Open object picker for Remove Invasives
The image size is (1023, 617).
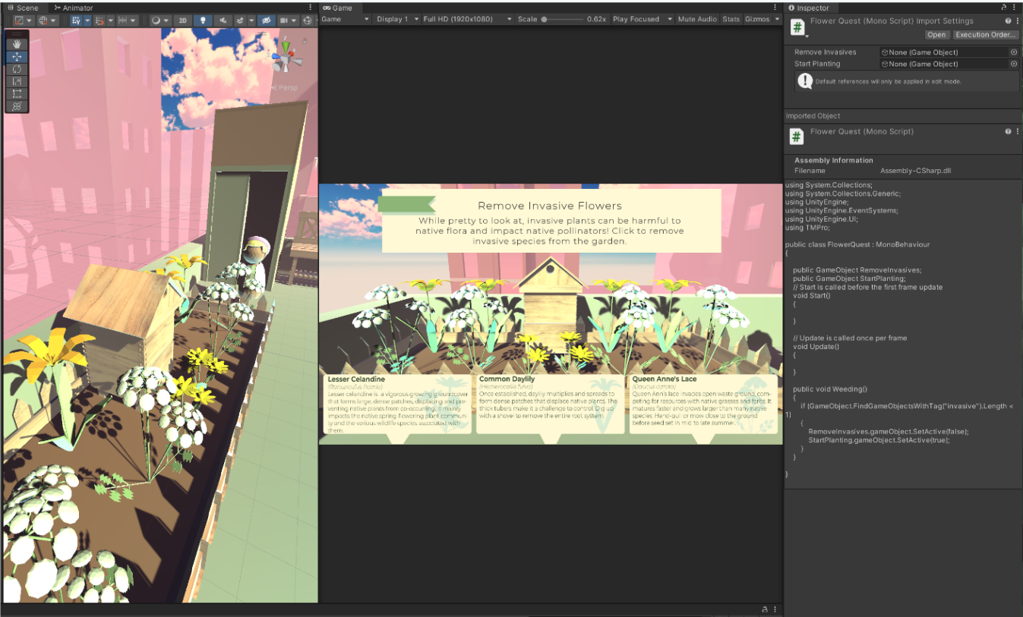point(1013,52)
